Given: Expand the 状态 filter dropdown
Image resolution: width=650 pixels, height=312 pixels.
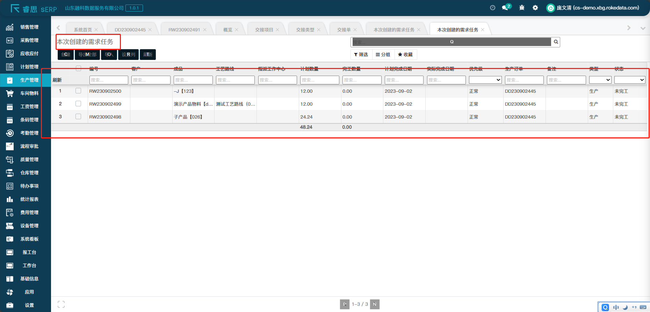Looking at the screenshot, I should (x=629, y=80).
